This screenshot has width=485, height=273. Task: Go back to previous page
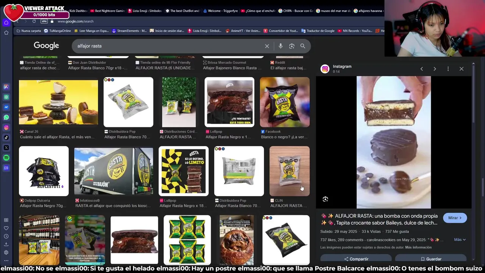tap(17, 21)
